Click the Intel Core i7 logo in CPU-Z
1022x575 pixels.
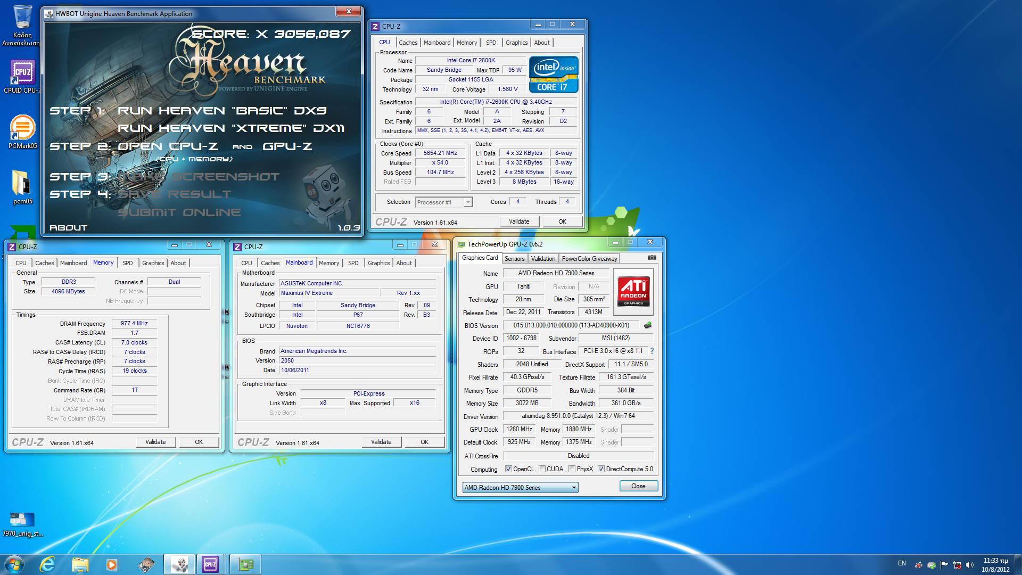pyautogui.click(x=554, y=75)
